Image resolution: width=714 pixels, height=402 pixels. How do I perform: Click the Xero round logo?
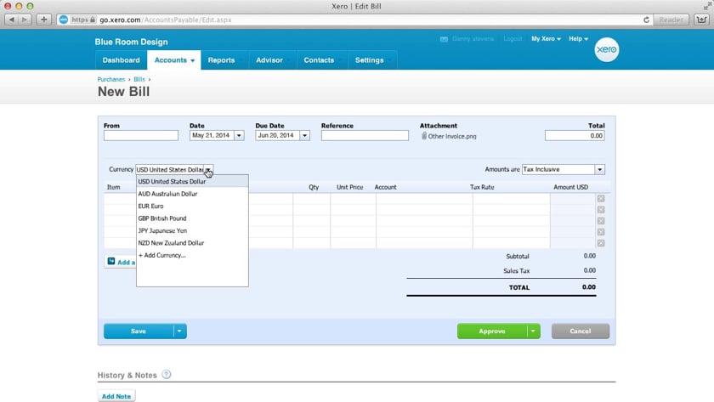click(607, 49)
